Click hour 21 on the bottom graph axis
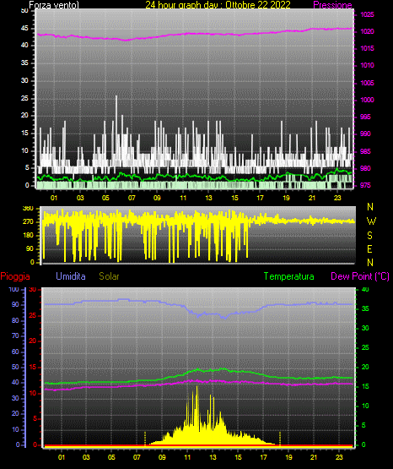 (x=314, y=457)
